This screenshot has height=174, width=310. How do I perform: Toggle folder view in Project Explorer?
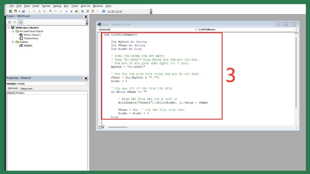tap(20, 22)
